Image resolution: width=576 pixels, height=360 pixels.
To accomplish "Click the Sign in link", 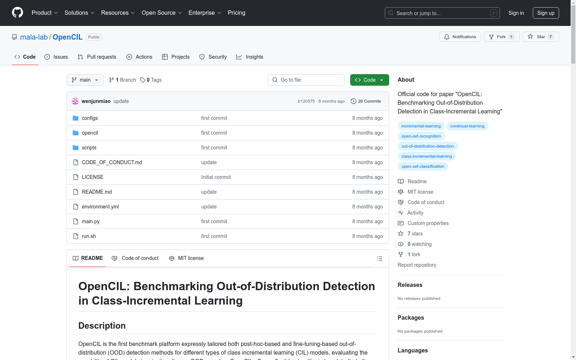I will point(516,13).
